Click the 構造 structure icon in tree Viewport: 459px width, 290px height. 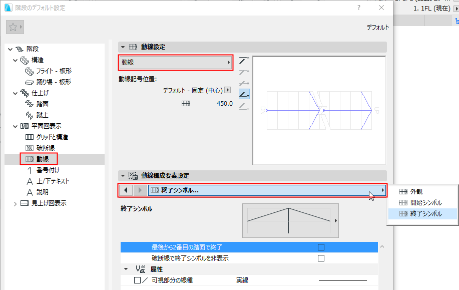24,60
